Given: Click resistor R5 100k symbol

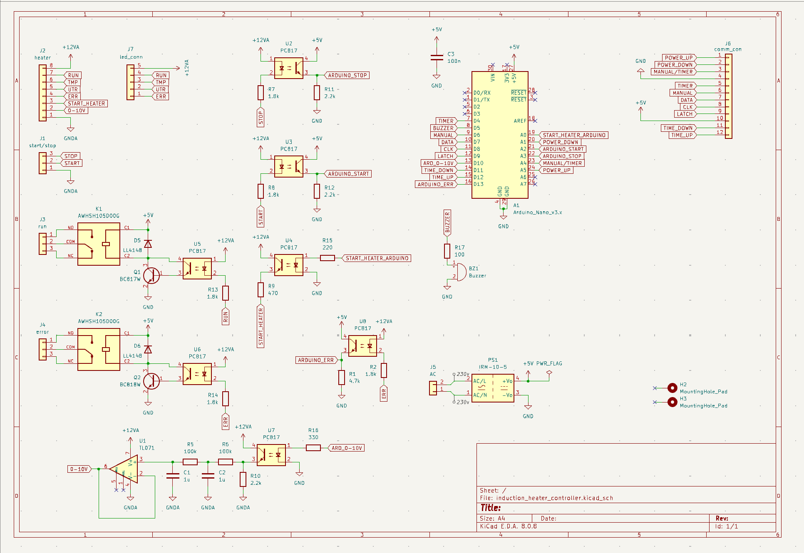Looking at the screenshot, I should [190, 462].
